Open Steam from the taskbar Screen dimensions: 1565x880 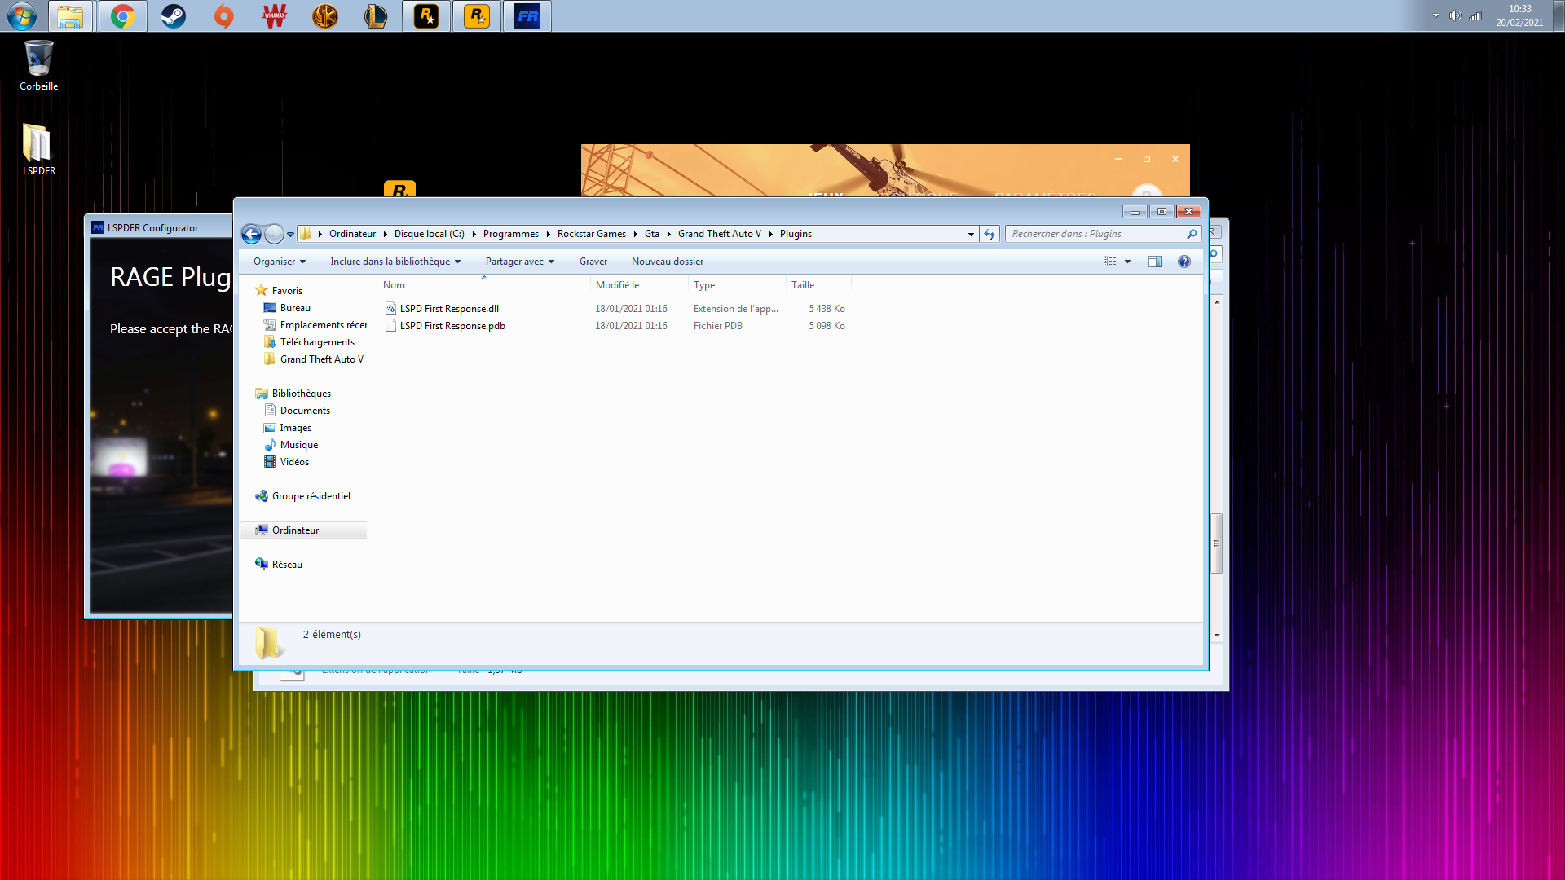(173, 16)
